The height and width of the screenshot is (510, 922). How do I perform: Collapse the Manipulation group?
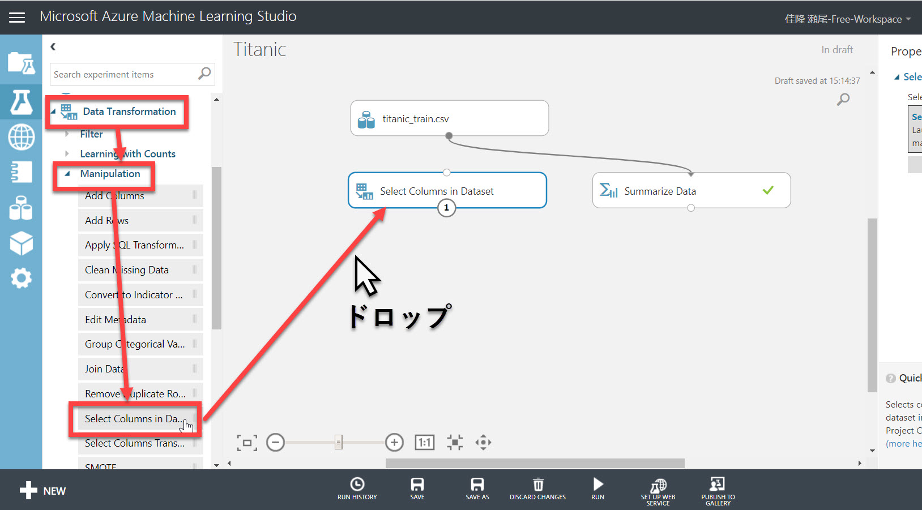tap(67, 174)
